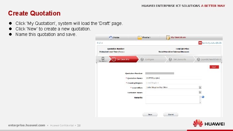Click the Country/Region field
233x131 pixels.
pyautogui.click(x=173, y=83)
